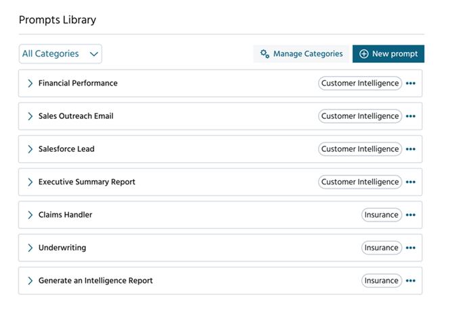Click ellipsis icon on Executive Summary Report row
The image size is (450, 314).
pos(410,182)
